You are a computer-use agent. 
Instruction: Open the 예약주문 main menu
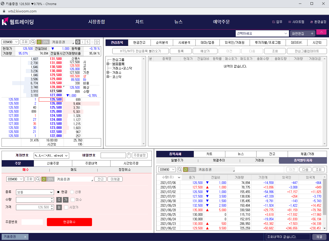[x=221, y=22]
